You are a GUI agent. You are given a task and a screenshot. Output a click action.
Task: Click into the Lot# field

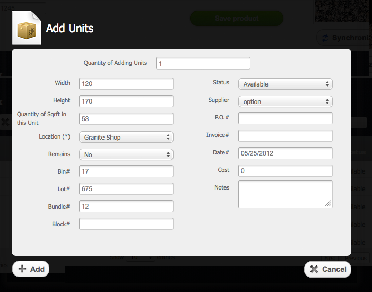(126, 188)
